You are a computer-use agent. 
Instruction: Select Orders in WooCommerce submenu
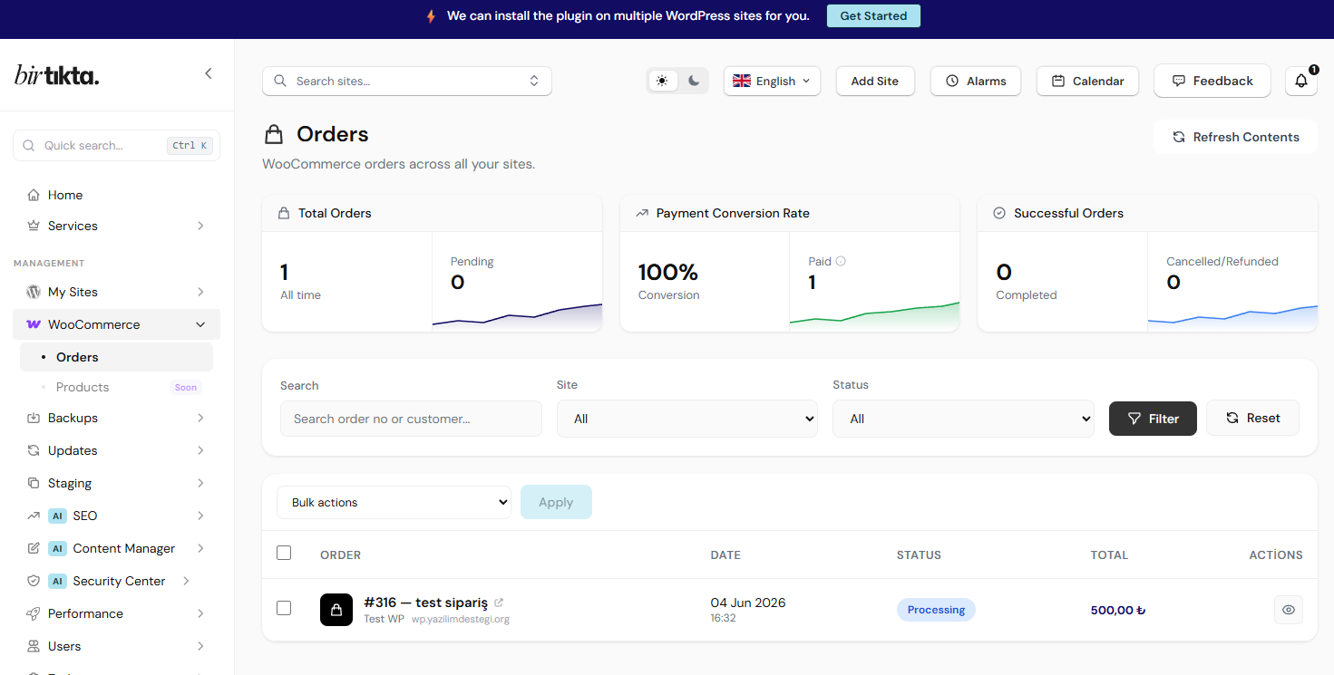(116, 357)
